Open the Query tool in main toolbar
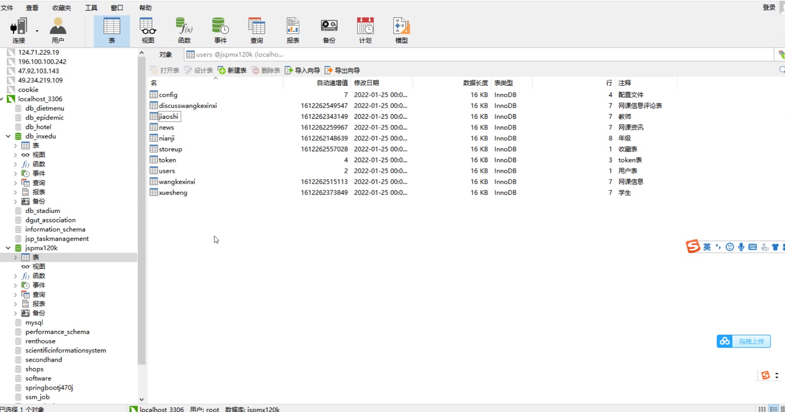 257,31
